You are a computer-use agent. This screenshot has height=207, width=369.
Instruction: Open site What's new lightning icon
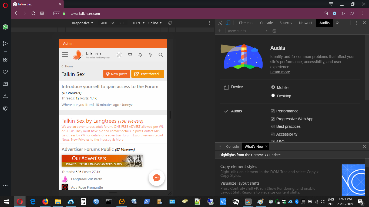[150, 55]
